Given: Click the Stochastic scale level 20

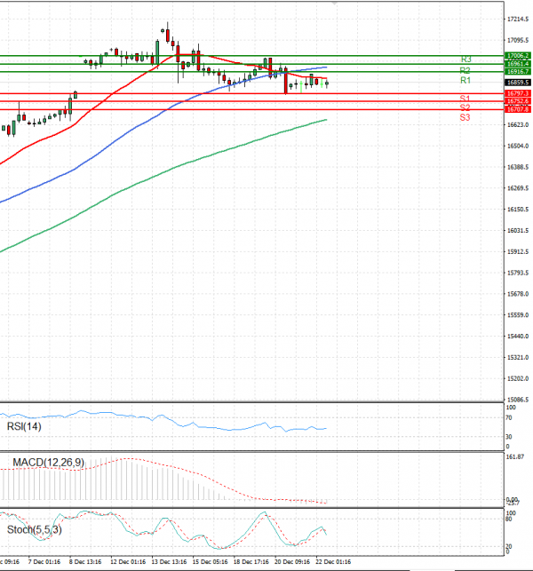Looking at the screenshot, I should [509, 546].
